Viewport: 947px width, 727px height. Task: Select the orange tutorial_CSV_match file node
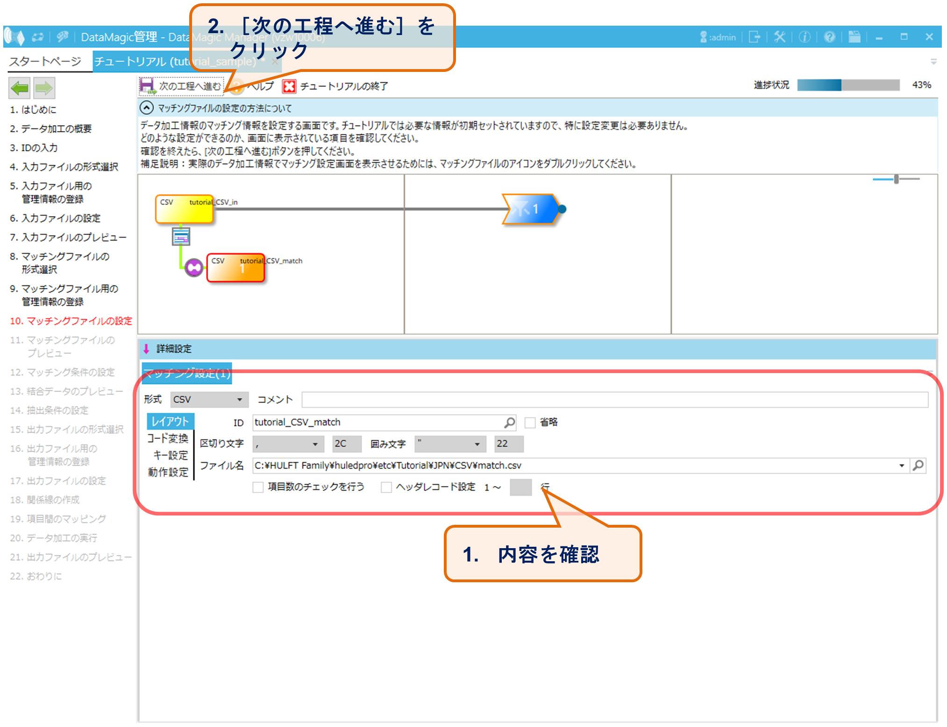click(x=236, y=268)
